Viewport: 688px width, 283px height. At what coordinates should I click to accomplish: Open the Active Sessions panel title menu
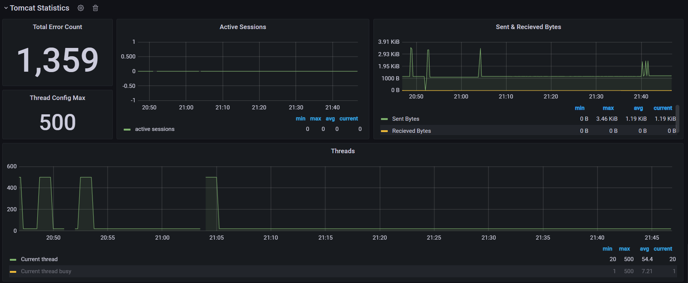coord(243,27)
